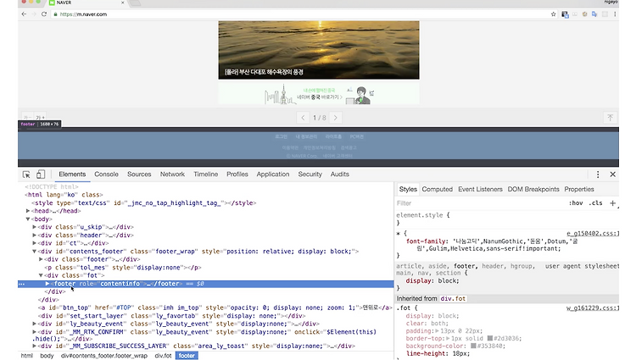Show next slide with right arrow
Viewport: 636px width, 360px height.
tap(336, 118)
